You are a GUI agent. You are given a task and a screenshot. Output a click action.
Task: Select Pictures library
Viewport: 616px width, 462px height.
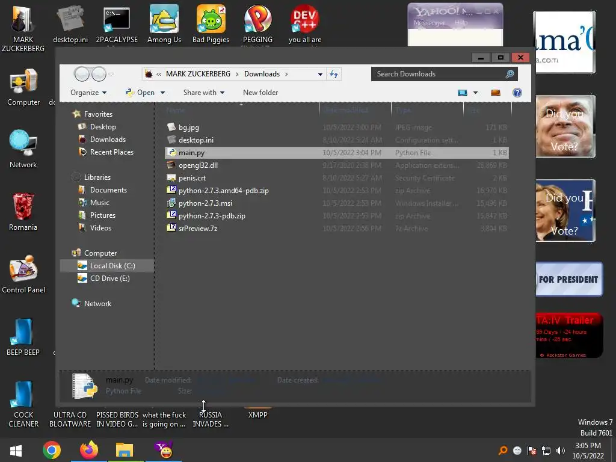(x=102, y=215)
